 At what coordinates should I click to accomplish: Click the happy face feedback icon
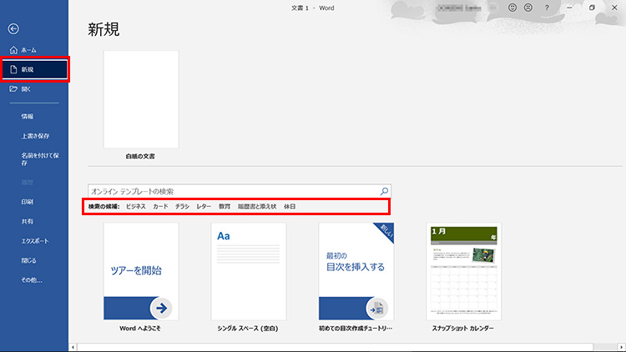pyautogui.click(x=512, y=8)
